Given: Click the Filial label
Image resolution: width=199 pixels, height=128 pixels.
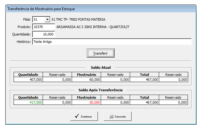Looking at the screenshot, I should pyautogui.click(x=27, y=19).
